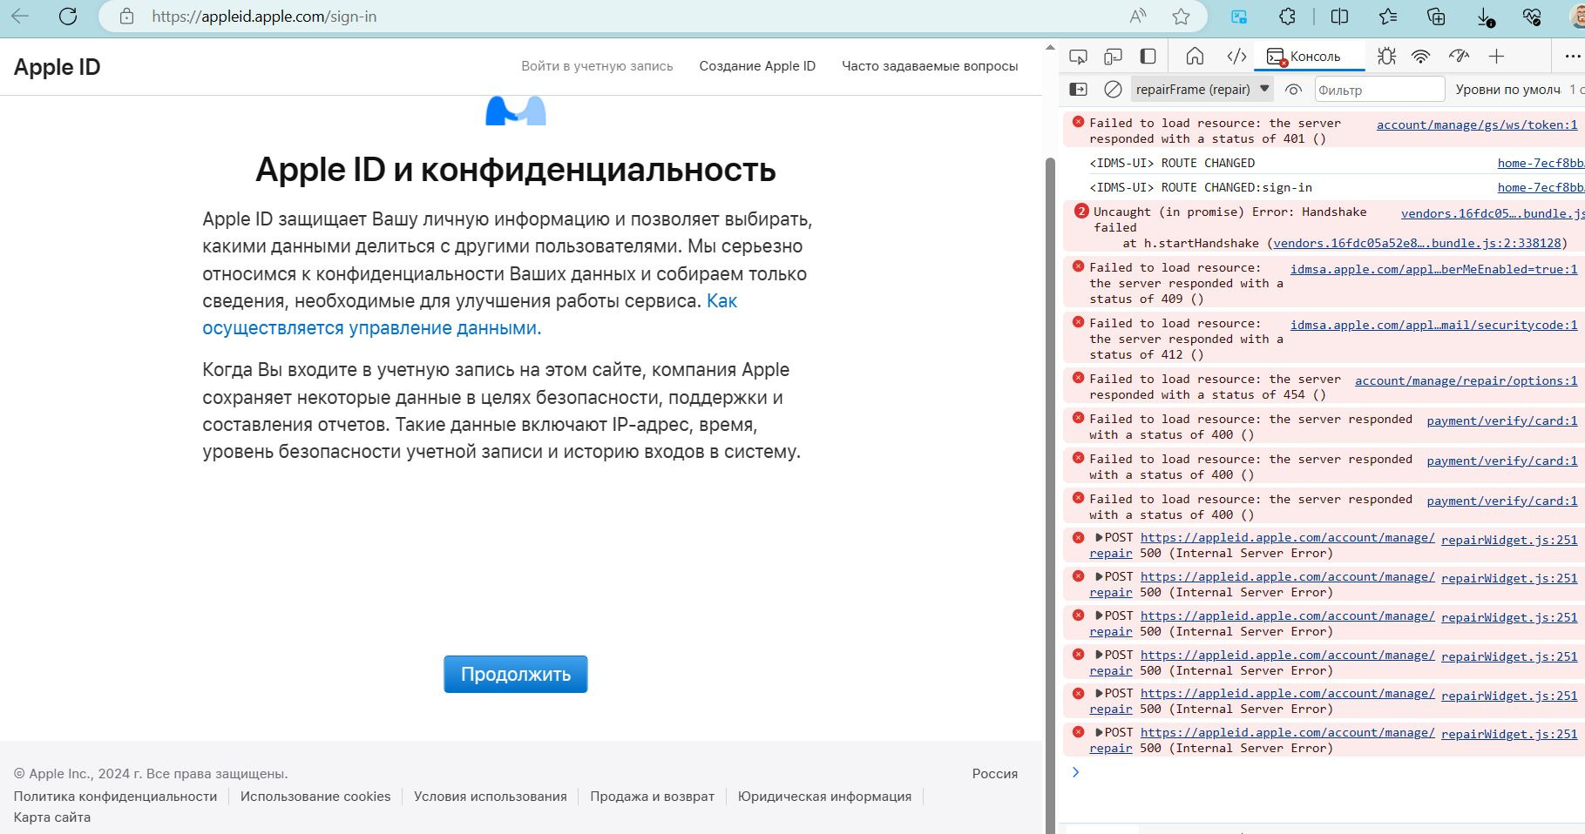Open the repairFrame (repair) context dropdown

(1202, 90)
